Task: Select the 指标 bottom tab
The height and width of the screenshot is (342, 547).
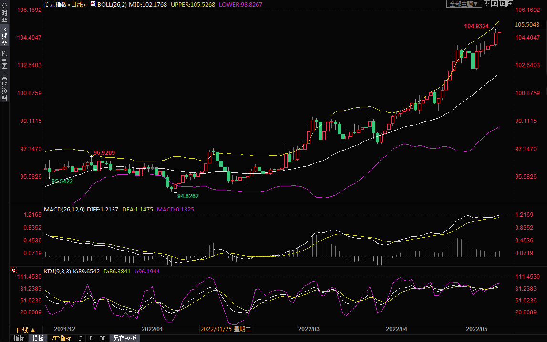Action: (x=19, y=338)
